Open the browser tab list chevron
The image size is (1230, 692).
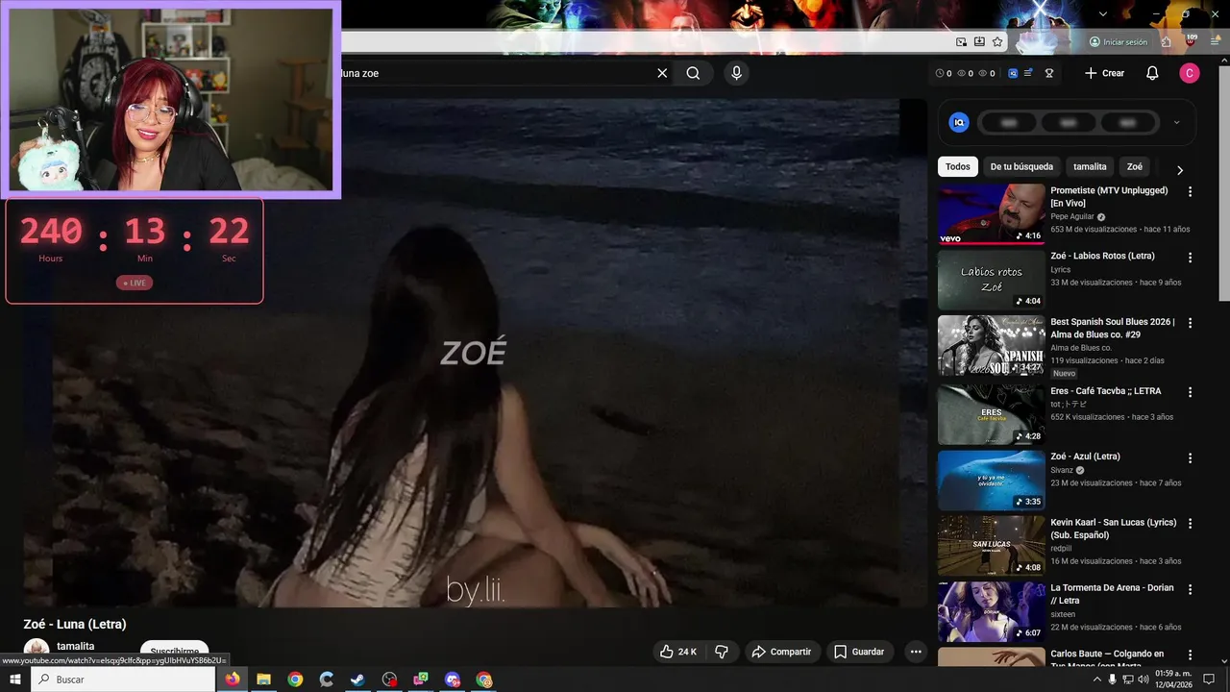[x=1103, y=13]
